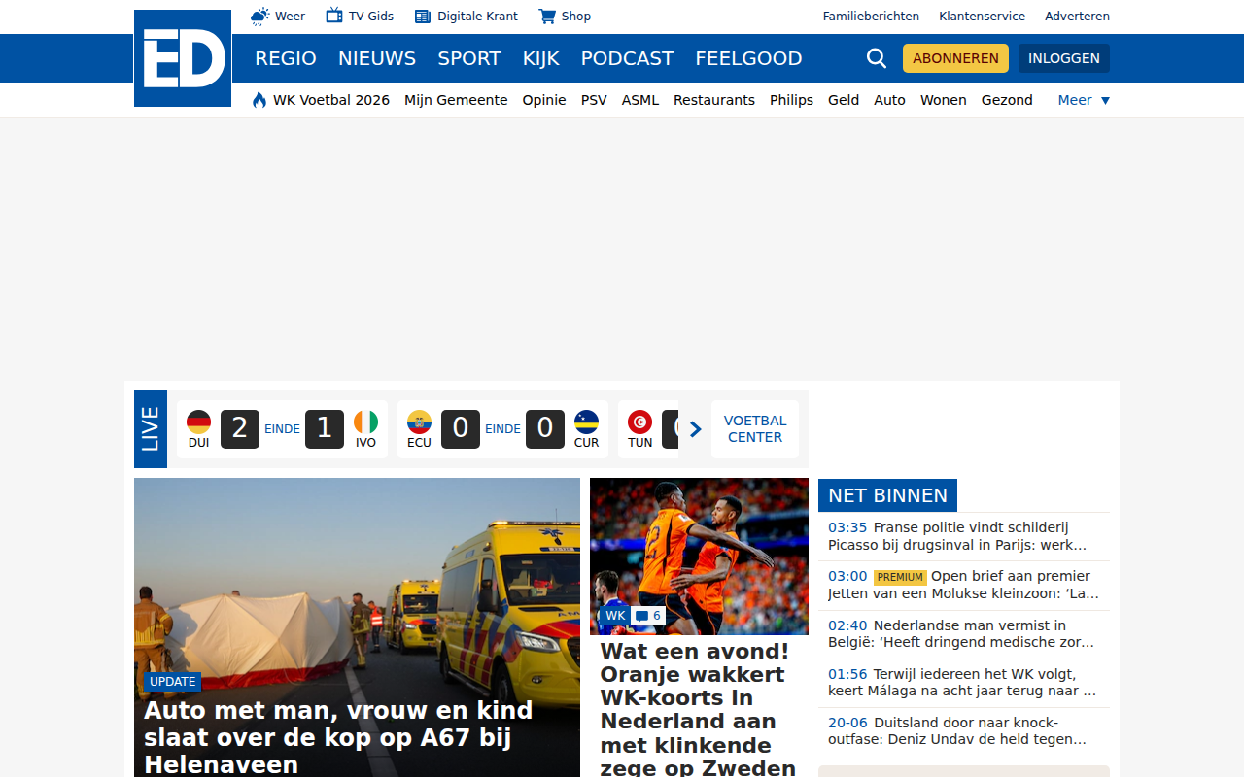Read headline 'Wat een avond! Oranje wakkert'
Image resolution: width=1244 pixels, height=777 pixels.
coord(699,709)
